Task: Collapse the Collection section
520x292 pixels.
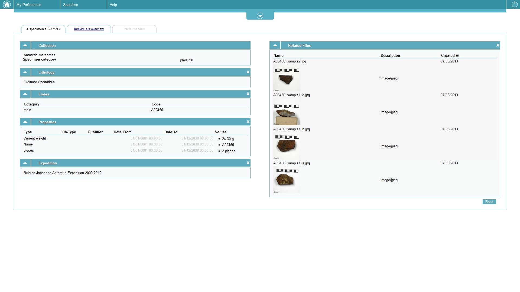Action: [25, 45]
